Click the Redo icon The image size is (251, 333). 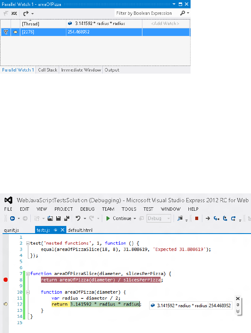(x=91, y=218)
